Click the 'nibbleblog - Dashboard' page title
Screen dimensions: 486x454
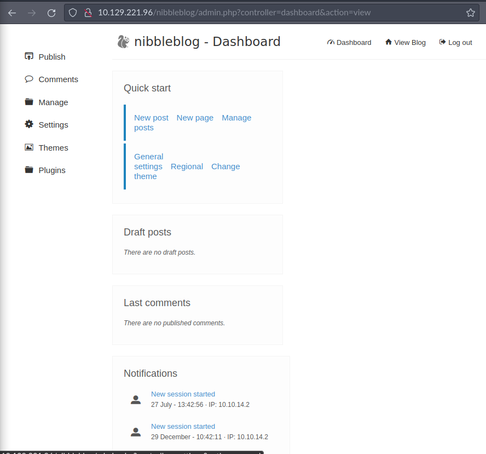(207, 42)
